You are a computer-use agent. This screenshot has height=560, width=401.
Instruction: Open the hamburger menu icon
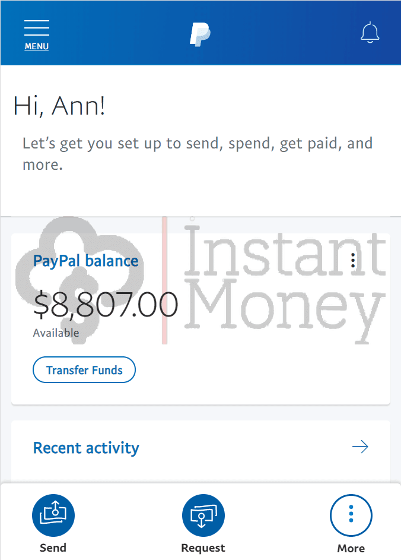tap(37, 28)
